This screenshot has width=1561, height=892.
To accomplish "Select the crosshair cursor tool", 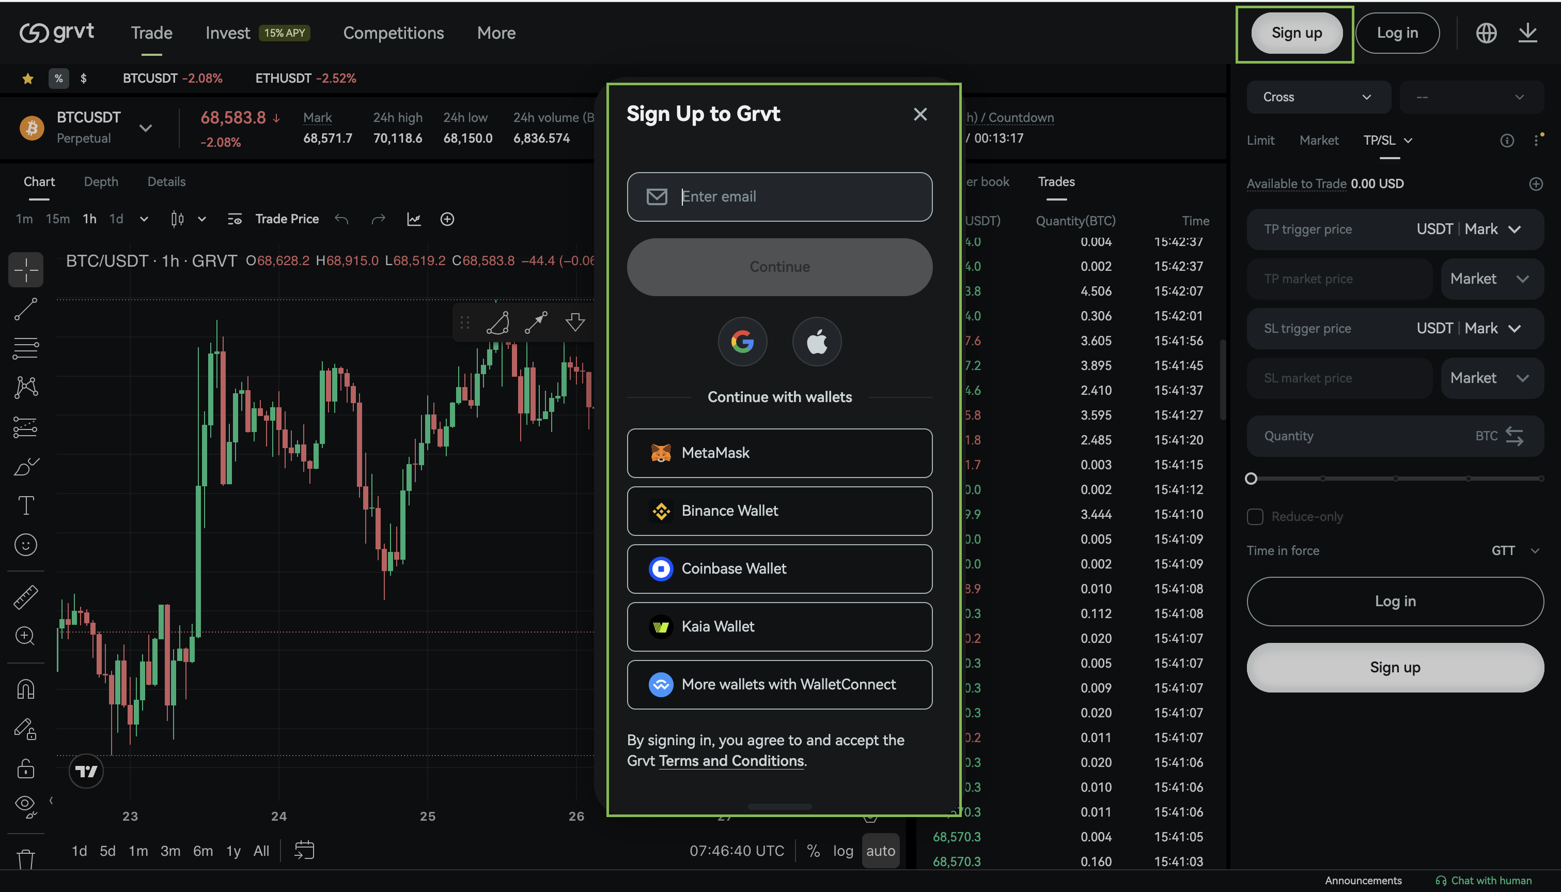I will 26,270.
